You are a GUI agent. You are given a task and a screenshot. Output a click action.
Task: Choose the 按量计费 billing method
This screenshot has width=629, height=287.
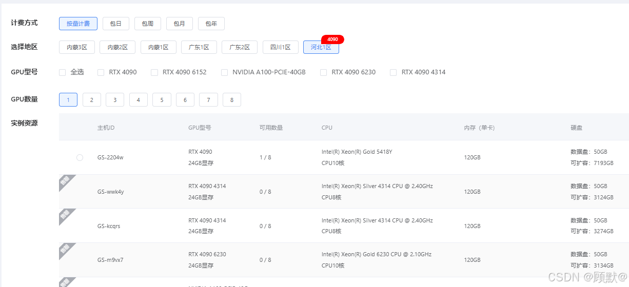(x=78, y=24)
